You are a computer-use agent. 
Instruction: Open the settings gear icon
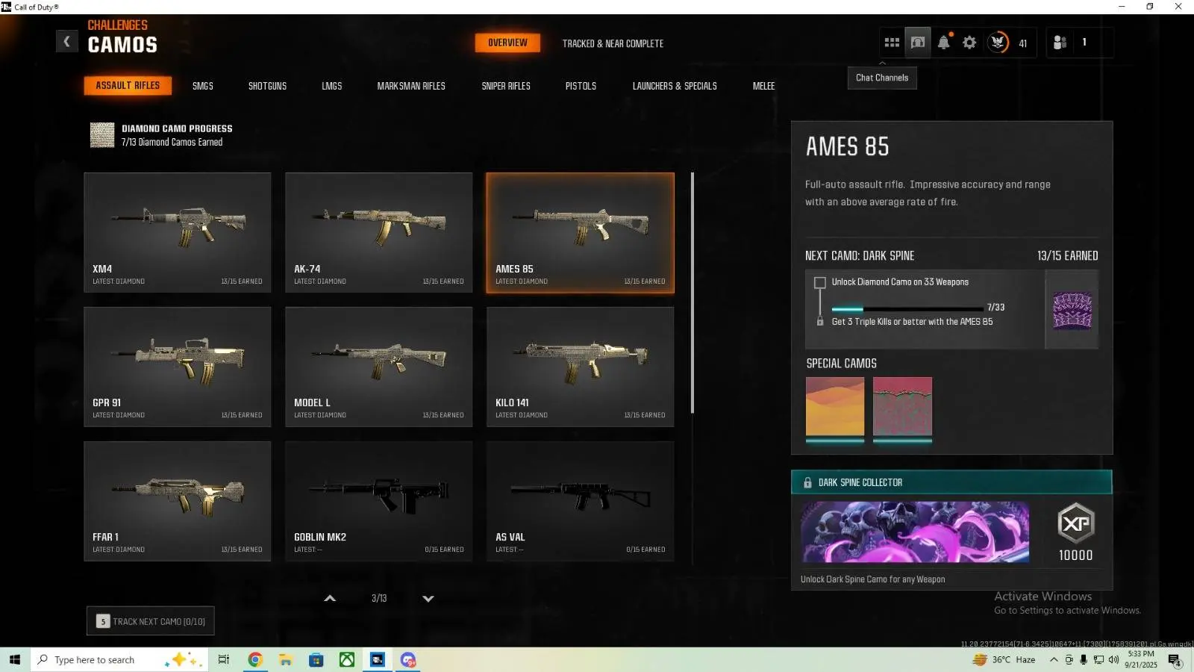969,43
